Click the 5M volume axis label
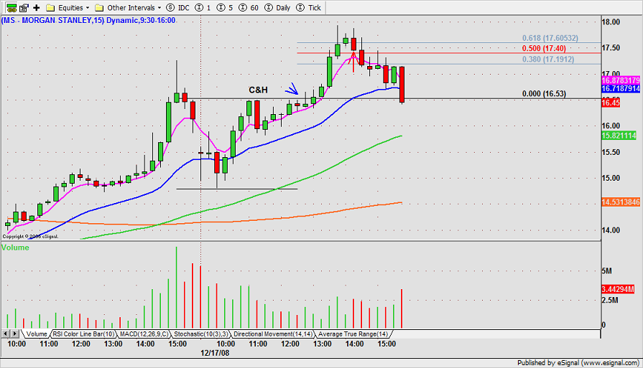 [607, 271]
